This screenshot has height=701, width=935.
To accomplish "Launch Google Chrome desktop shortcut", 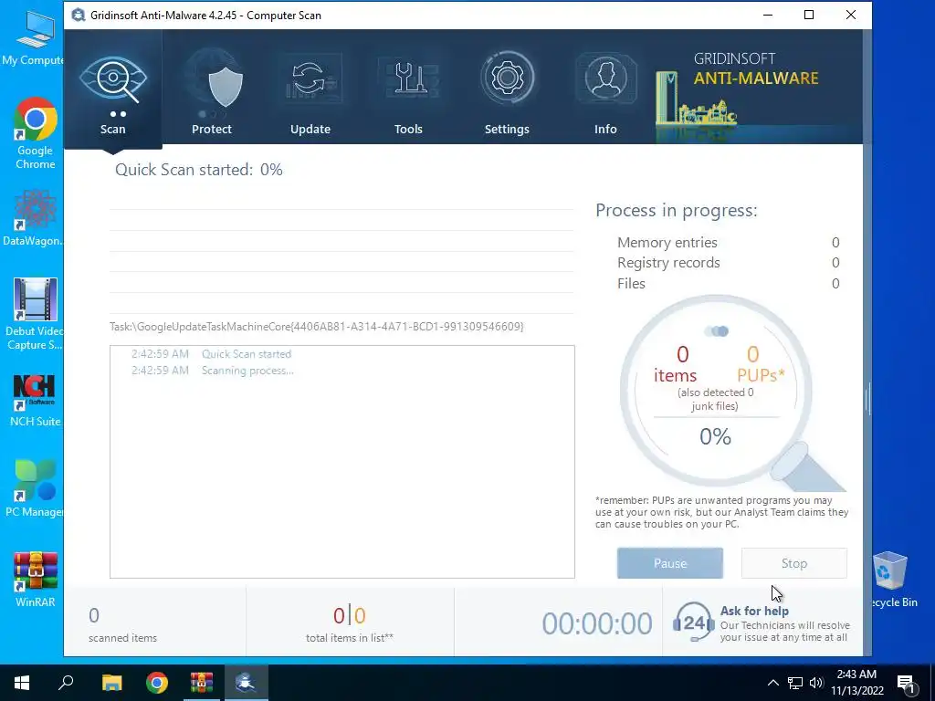I will (36, 133).
